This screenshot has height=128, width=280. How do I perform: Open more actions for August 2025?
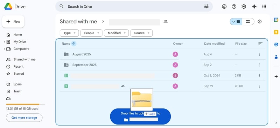pos(260,54)
